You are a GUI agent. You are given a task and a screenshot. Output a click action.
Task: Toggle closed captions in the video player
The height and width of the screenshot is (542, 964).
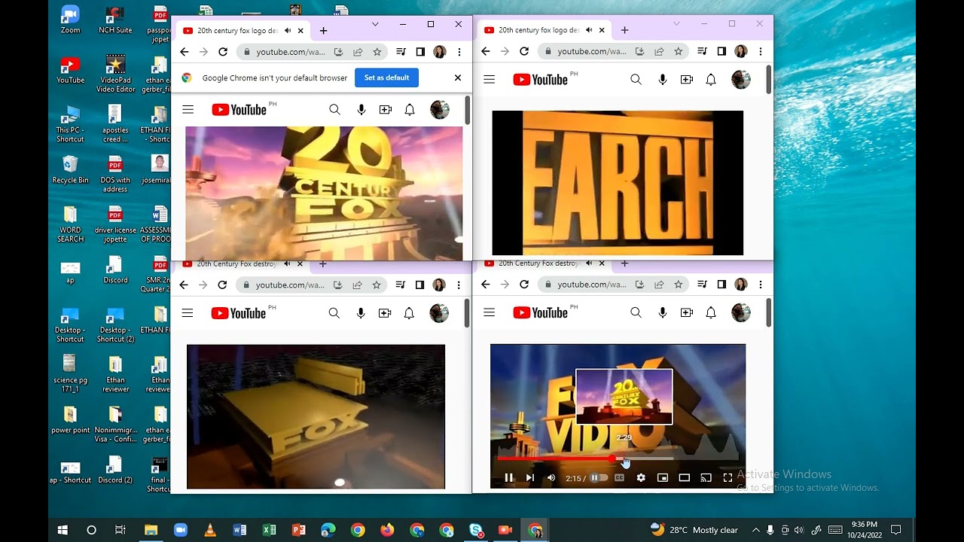click(x=619, y=477)
